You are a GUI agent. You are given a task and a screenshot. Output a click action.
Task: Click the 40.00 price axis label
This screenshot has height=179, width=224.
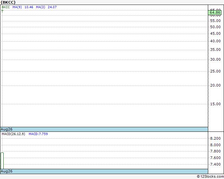click(215, 41)
